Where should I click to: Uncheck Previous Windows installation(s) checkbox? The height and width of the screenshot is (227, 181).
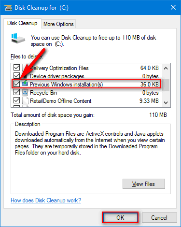[x=16, y=84]
